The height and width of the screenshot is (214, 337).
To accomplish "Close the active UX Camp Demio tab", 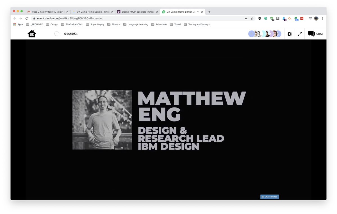I will point(202,12).
